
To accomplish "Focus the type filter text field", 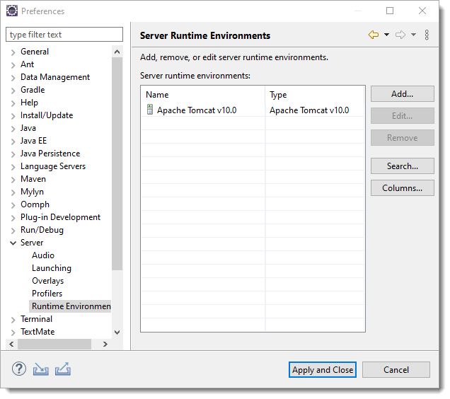I will (x=64, y=35).
